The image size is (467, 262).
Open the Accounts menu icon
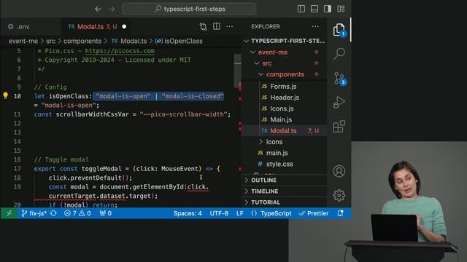[339, 172]
